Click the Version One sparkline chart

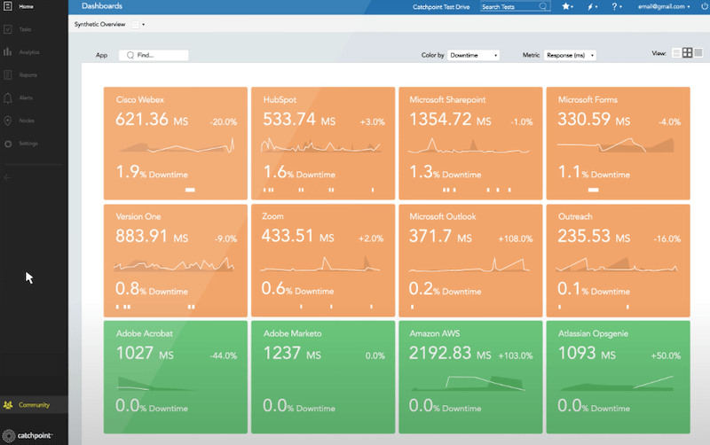coord(174,264)
